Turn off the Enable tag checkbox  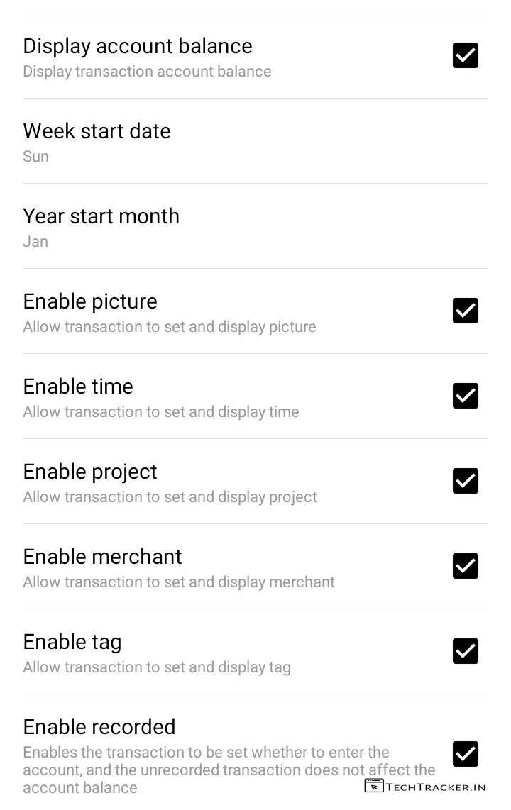(466, 651)
